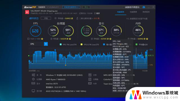Viewport: 180px width, 101px height.
Task: Click the VALORANT game logo icon
Action: click(27, 12)
